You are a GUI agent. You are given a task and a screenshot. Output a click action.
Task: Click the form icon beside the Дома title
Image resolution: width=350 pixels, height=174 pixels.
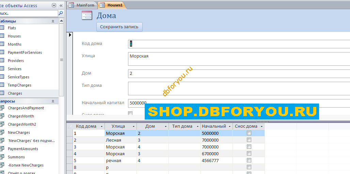[x=87, y=16]
